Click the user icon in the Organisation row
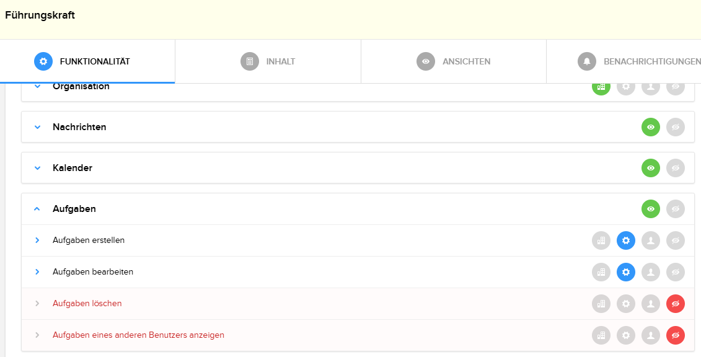The height and width of the screenshot is (357, 701). tap(651, 87)
